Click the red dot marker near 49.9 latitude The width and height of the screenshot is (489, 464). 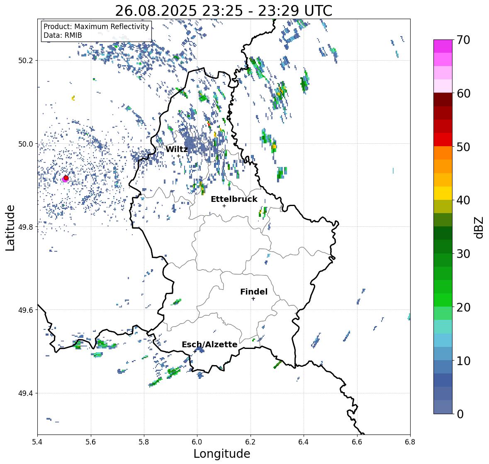coord(66,178)
